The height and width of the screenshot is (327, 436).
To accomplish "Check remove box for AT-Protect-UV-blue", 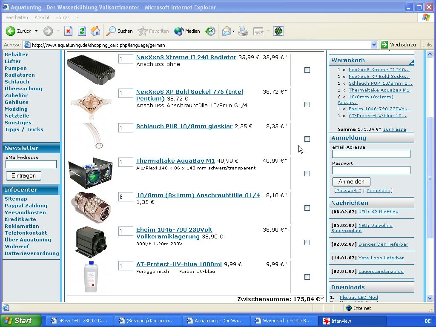I will click(307, 277).
